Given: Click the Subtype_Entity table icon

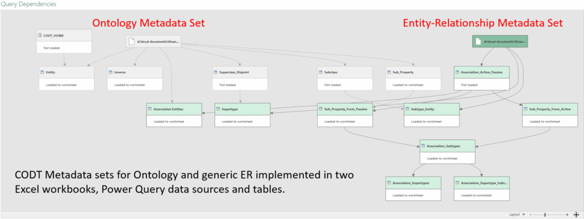Looking at the screenshot, I should [407, 109].
